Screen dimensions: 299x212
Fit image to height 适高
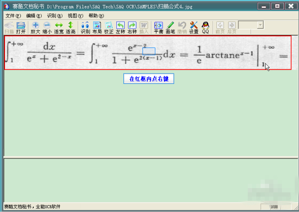coord(70,28)
